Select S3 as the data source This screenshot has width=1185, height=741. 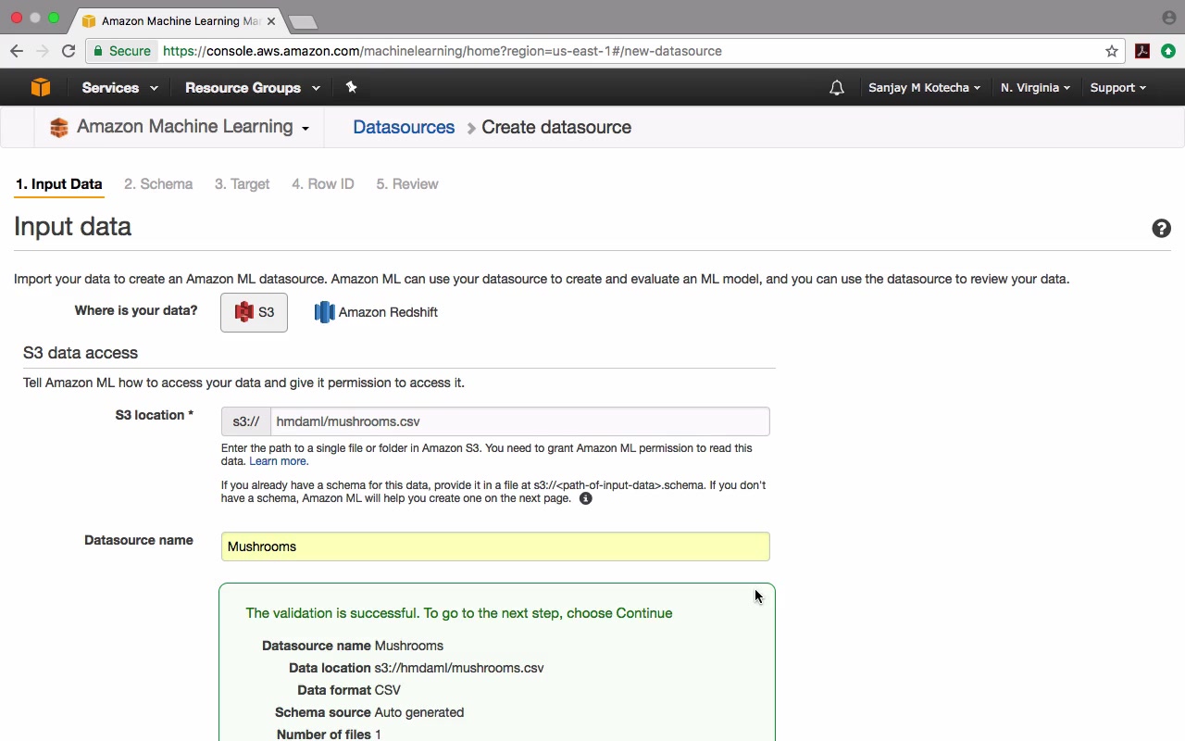pos(254,312)
